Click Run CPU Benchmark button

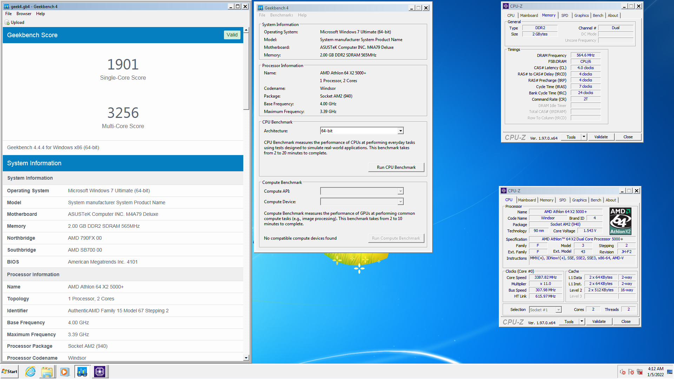point(396,167)
